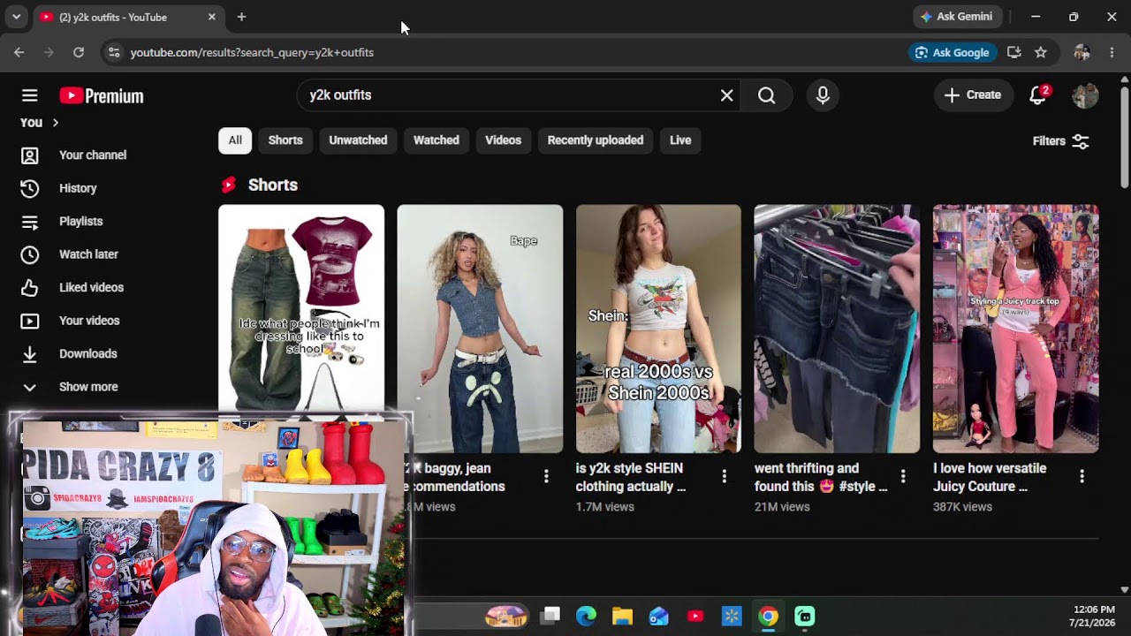Image resolution: width=1131 pixels, height=636 pixels.
Task: Open the search Filters panel
Action: coord(1061,141)
